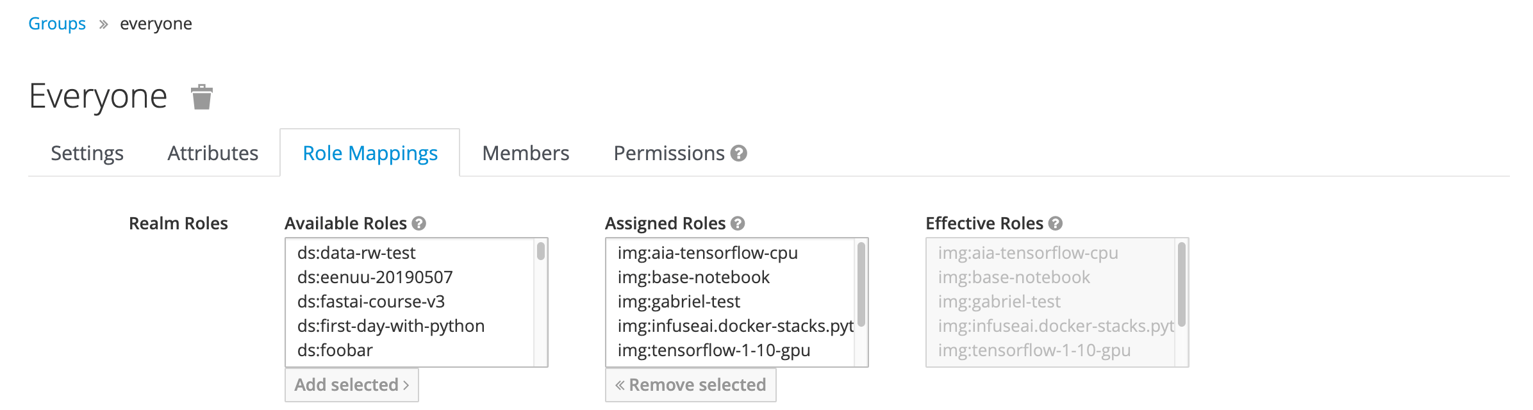The width and height of the screenshot is (1533, 410).
Task: Click Remove selected button
Action: [x=690, y=384]
